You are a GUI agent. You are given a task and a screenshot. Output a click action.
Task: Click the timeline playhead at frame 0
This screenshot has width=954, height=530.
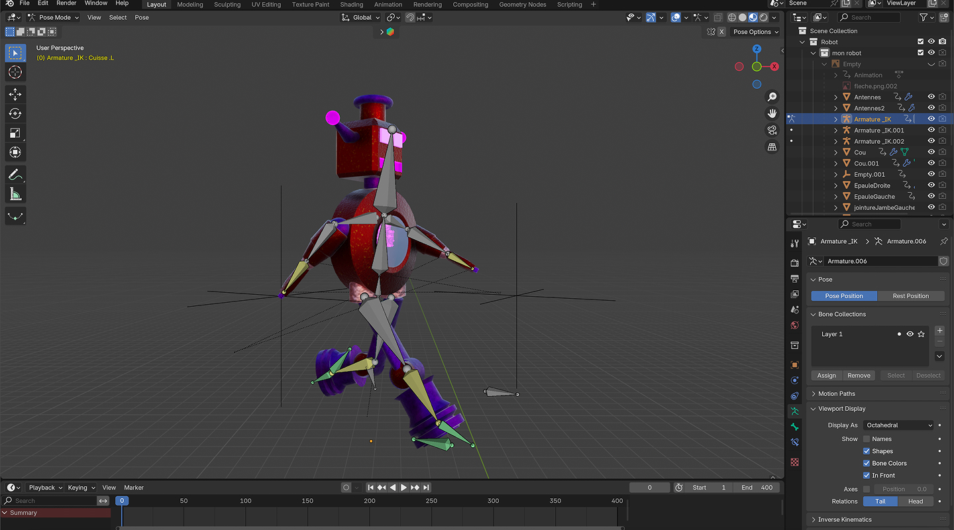(x=122, y=501)
